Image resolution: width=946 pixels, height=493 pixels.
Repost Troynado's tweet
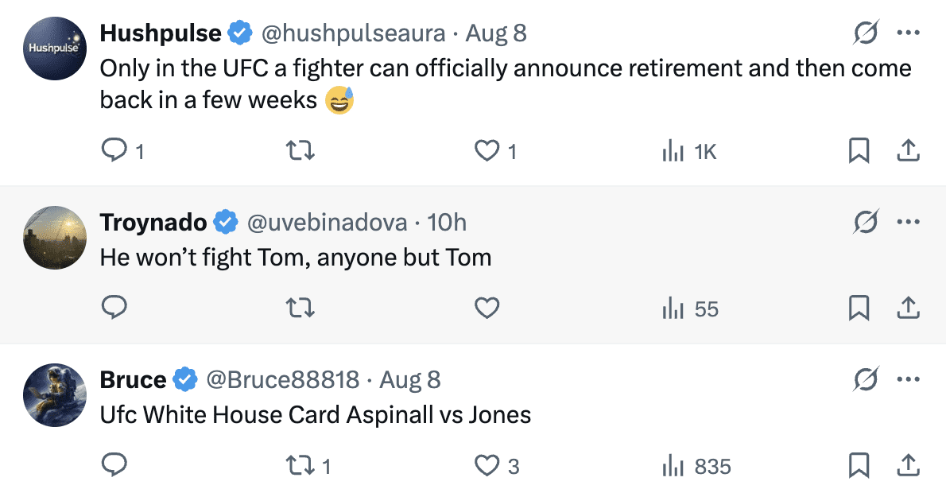[300, 308]
